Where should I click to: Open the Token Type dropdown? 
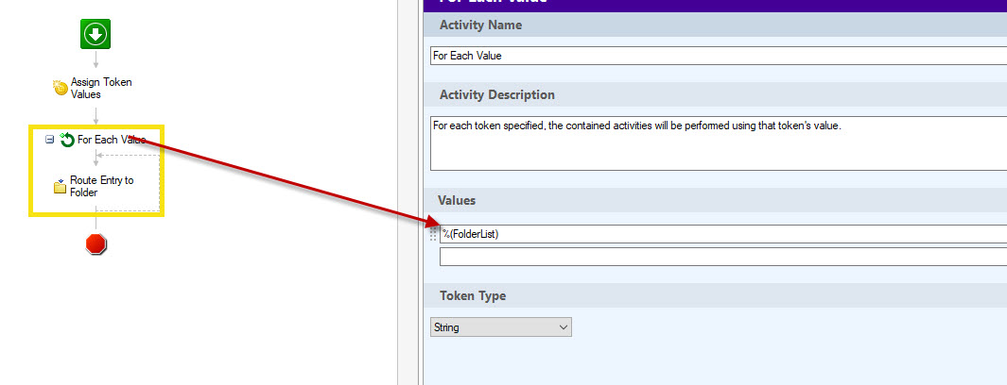coord(501,327)
